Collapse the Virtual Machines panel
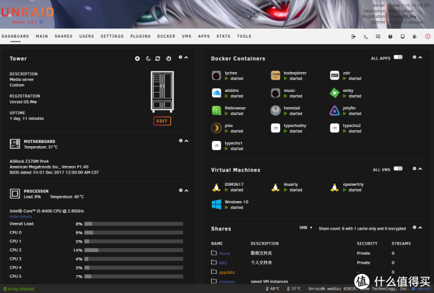434x293 pixels. [420, 169]
